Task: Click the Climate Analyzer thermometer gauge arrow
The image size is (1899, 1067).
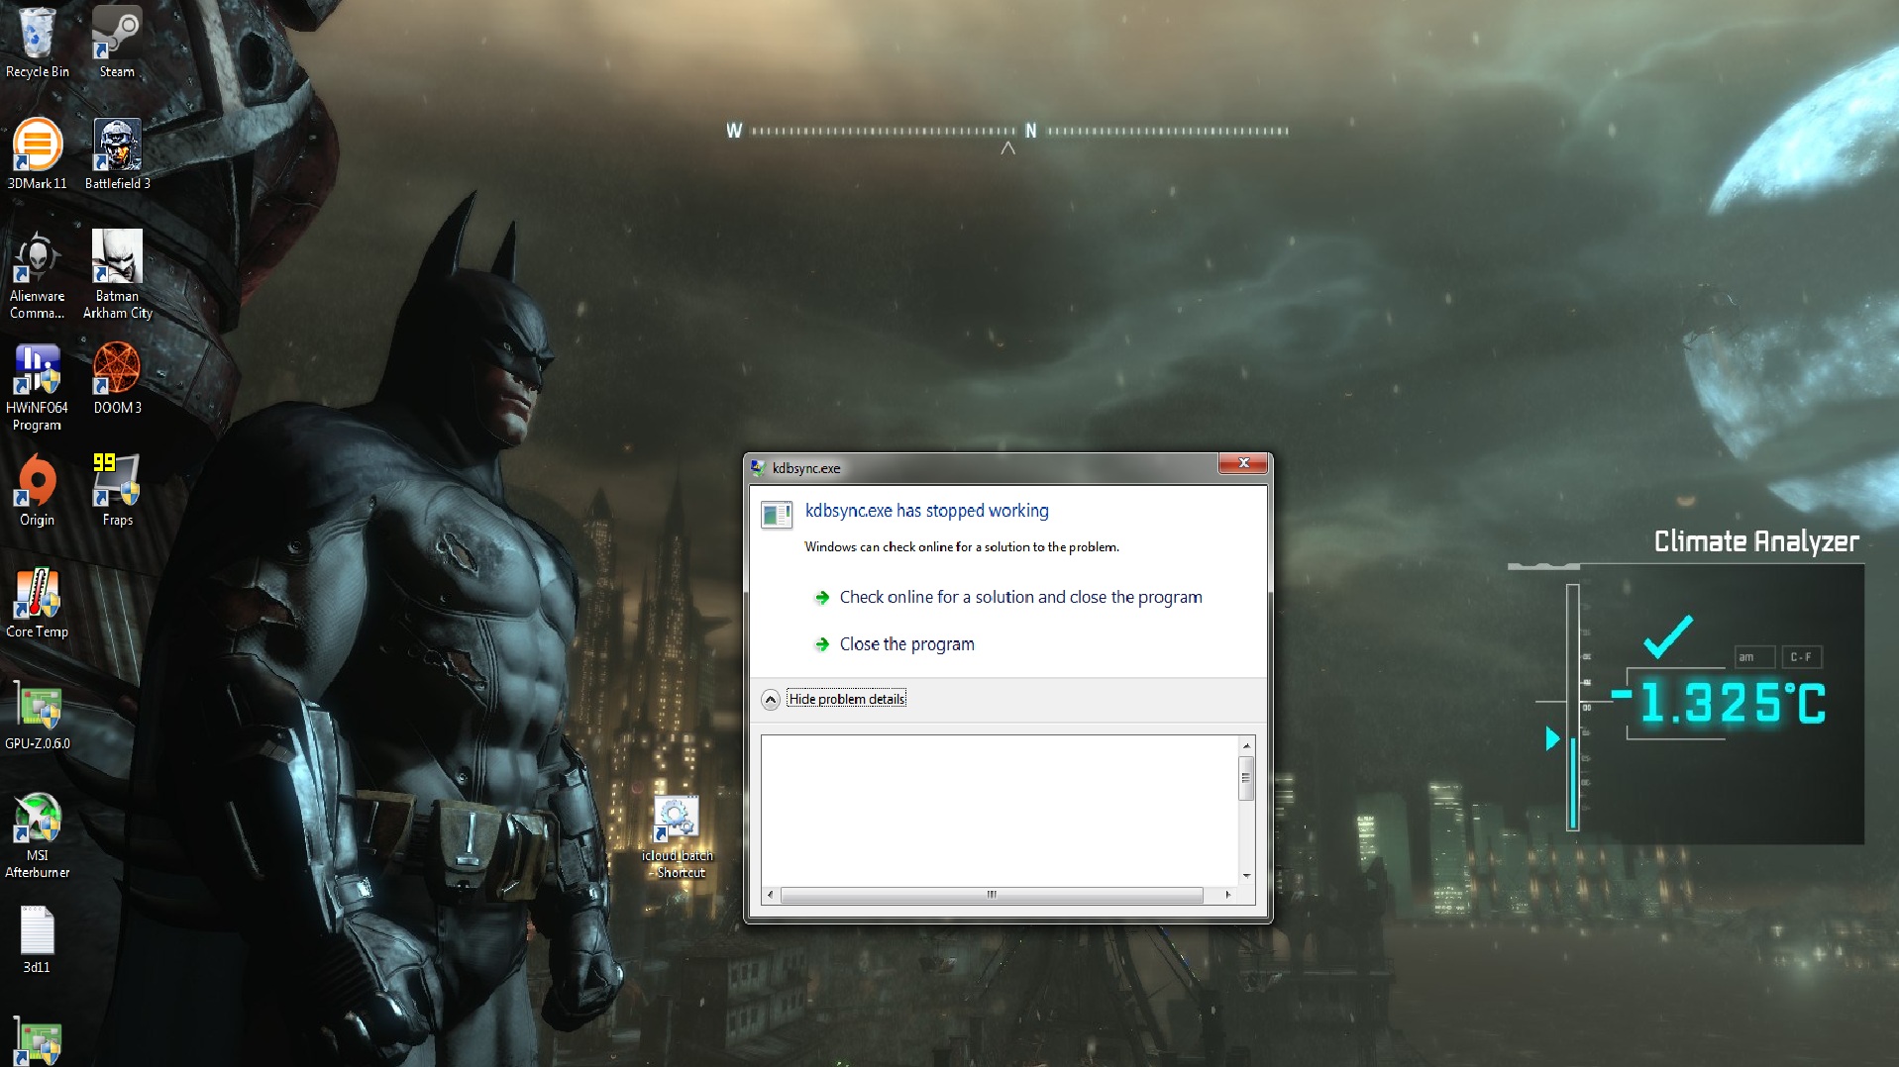Action: tap(1552, 738)
